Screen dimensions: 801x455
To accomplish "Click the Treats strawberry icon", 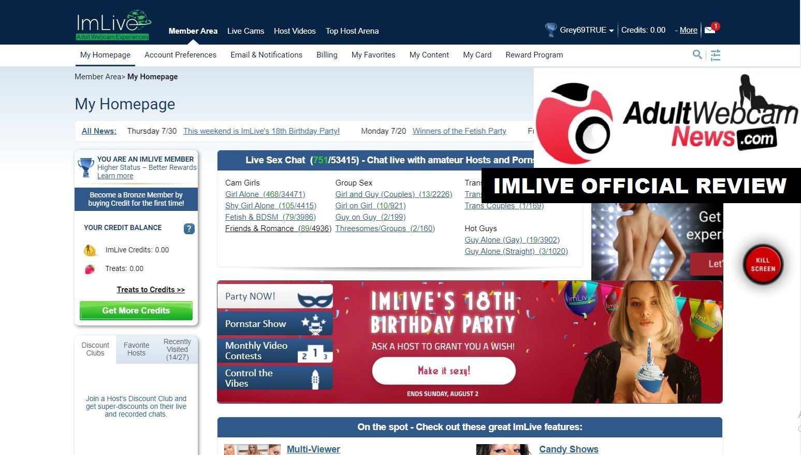I will point(90,269).
